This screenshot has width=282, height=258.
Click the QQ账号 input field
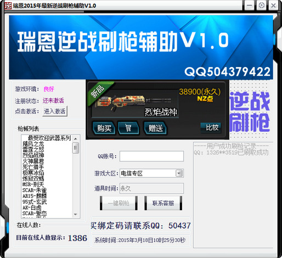coord(151,156)
